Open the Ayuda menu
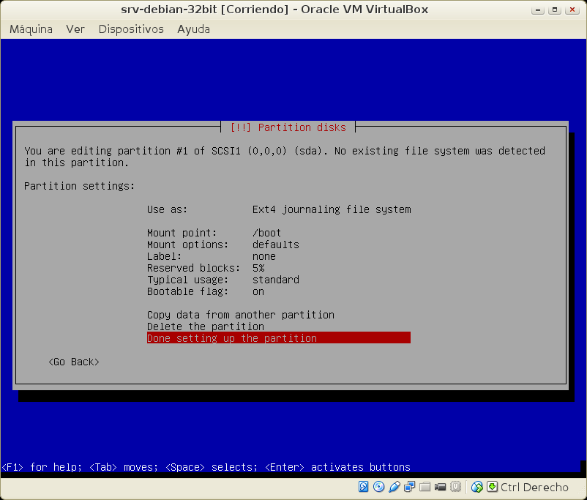 (x=193, y=29)
